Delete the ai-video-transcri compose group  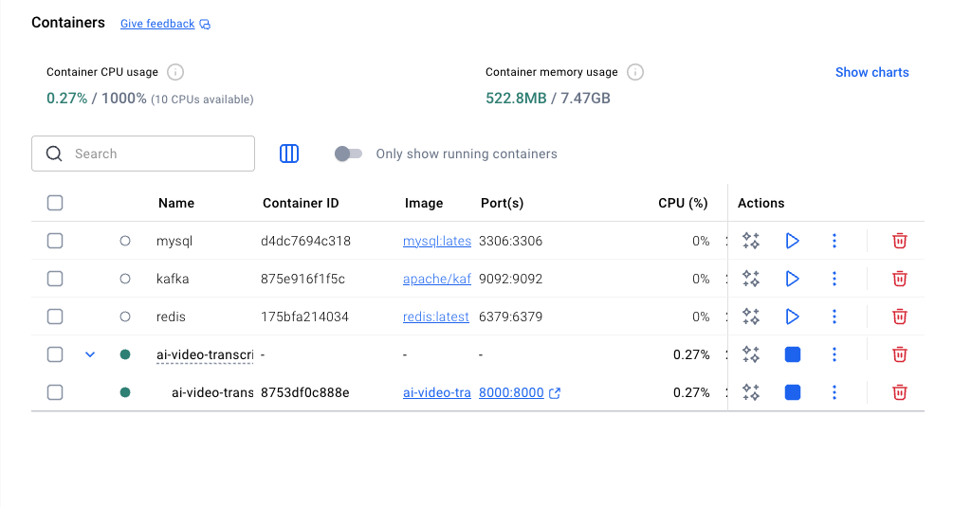[900, 354]
